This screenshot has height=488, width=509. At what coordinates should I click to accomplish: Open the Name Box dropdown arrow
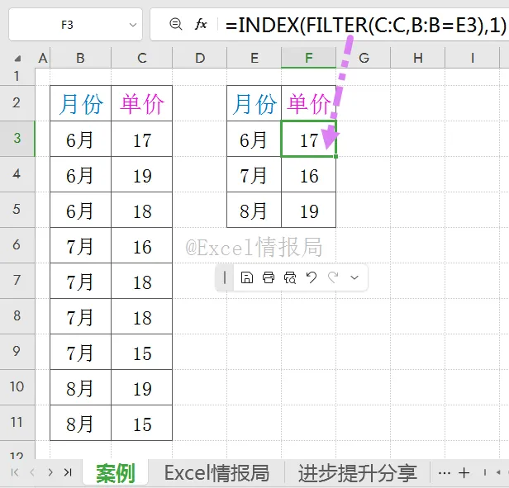pos(133,25)
